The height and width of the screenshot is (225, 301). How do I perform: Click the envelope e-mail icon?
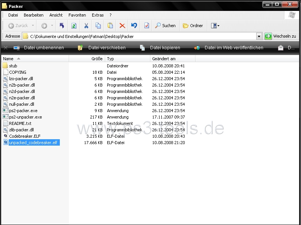pyautogui.click(x=281, y=48)
